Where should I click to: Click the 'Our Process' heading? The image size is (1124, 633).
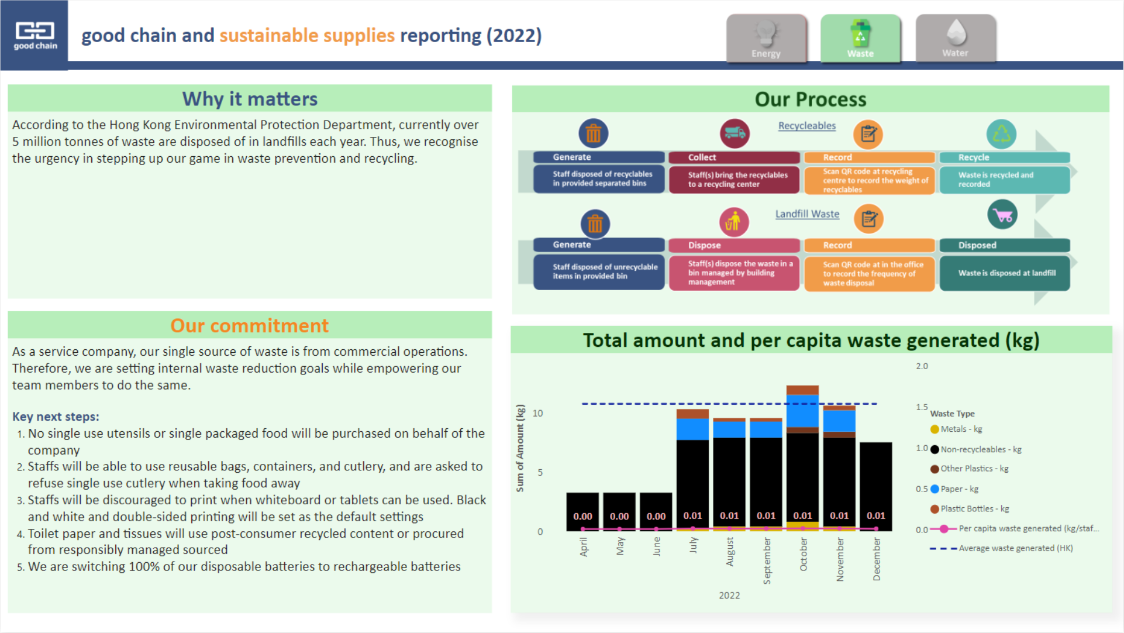tap(811, 99)
